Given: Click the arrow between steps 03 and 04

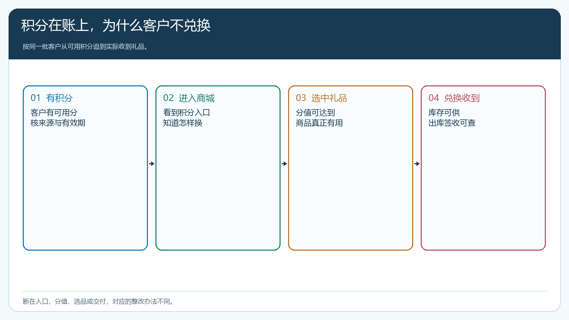Looking at the screenshot, I should point(417,164).
